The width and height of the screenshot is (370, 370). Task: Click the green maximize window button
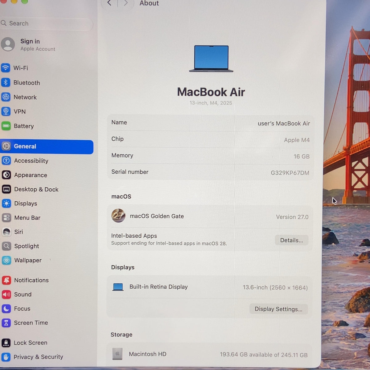pyautogui.click(x=25, y=1)
